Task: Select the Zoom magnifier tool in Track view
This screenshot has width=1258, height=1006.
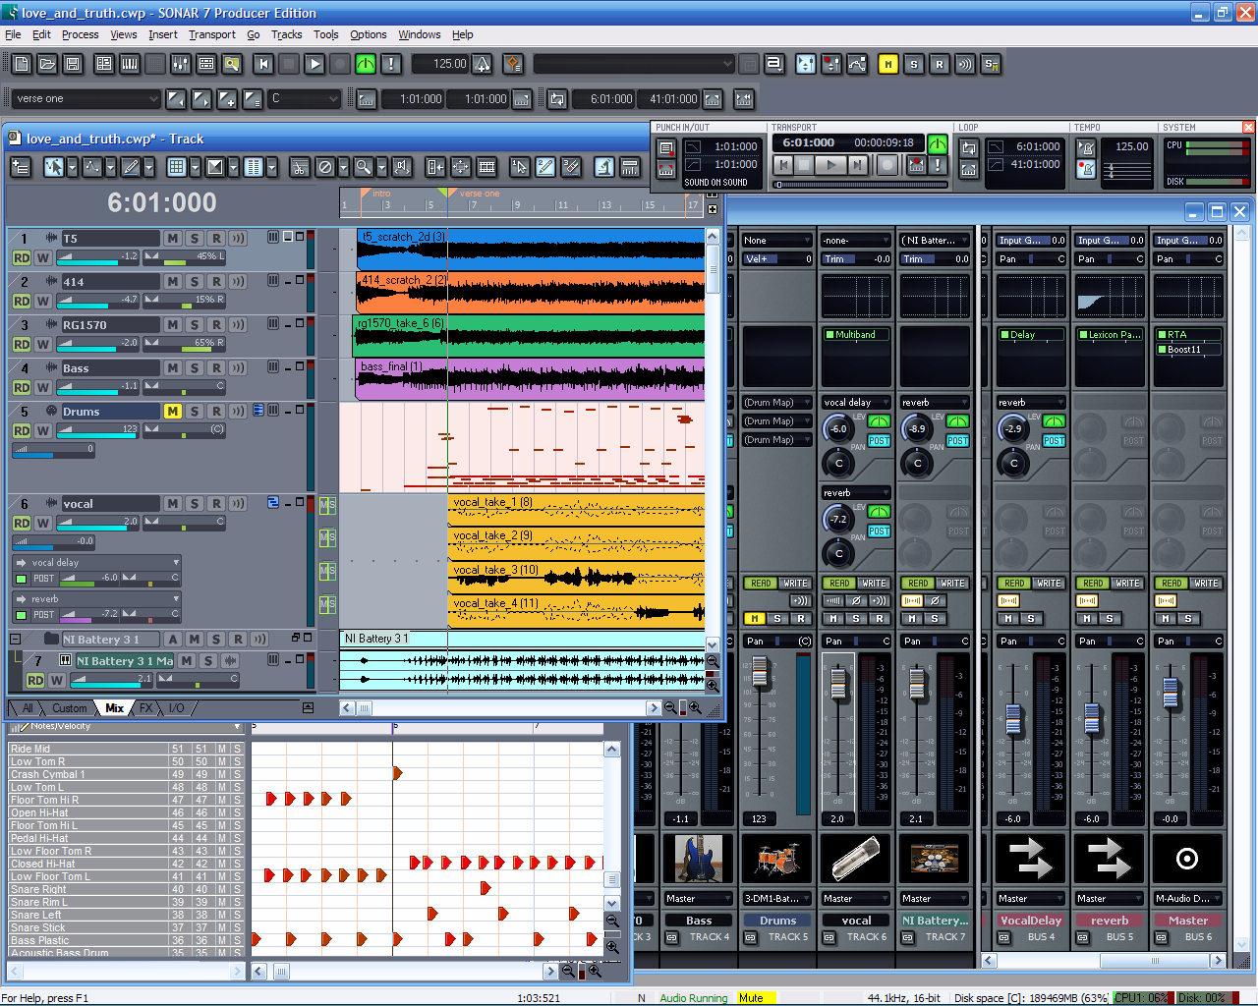Action: [363, 167]
